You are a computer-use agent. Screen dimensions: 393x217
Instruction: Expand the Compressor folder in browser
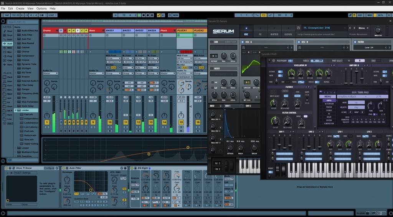point(15,56)
